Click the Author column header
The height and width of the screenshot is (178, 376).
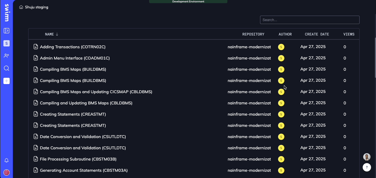pyautogui.click(x=285, y=34)
